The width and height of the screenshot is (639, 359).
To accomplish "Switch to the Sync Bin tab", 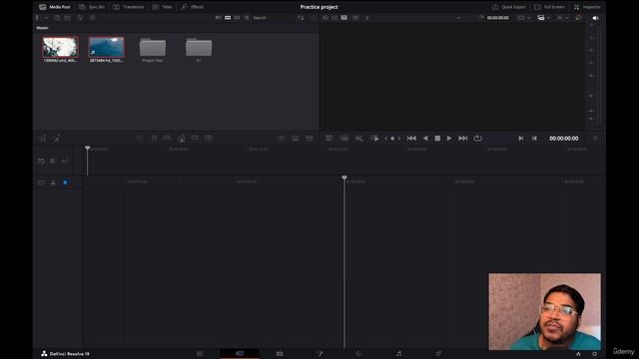I will pyautogui.click(x=92, y=7).
